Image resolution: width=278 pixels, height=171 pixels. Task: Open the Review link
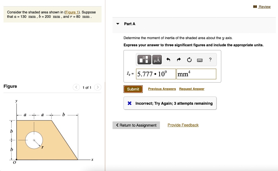coord(264,6)
